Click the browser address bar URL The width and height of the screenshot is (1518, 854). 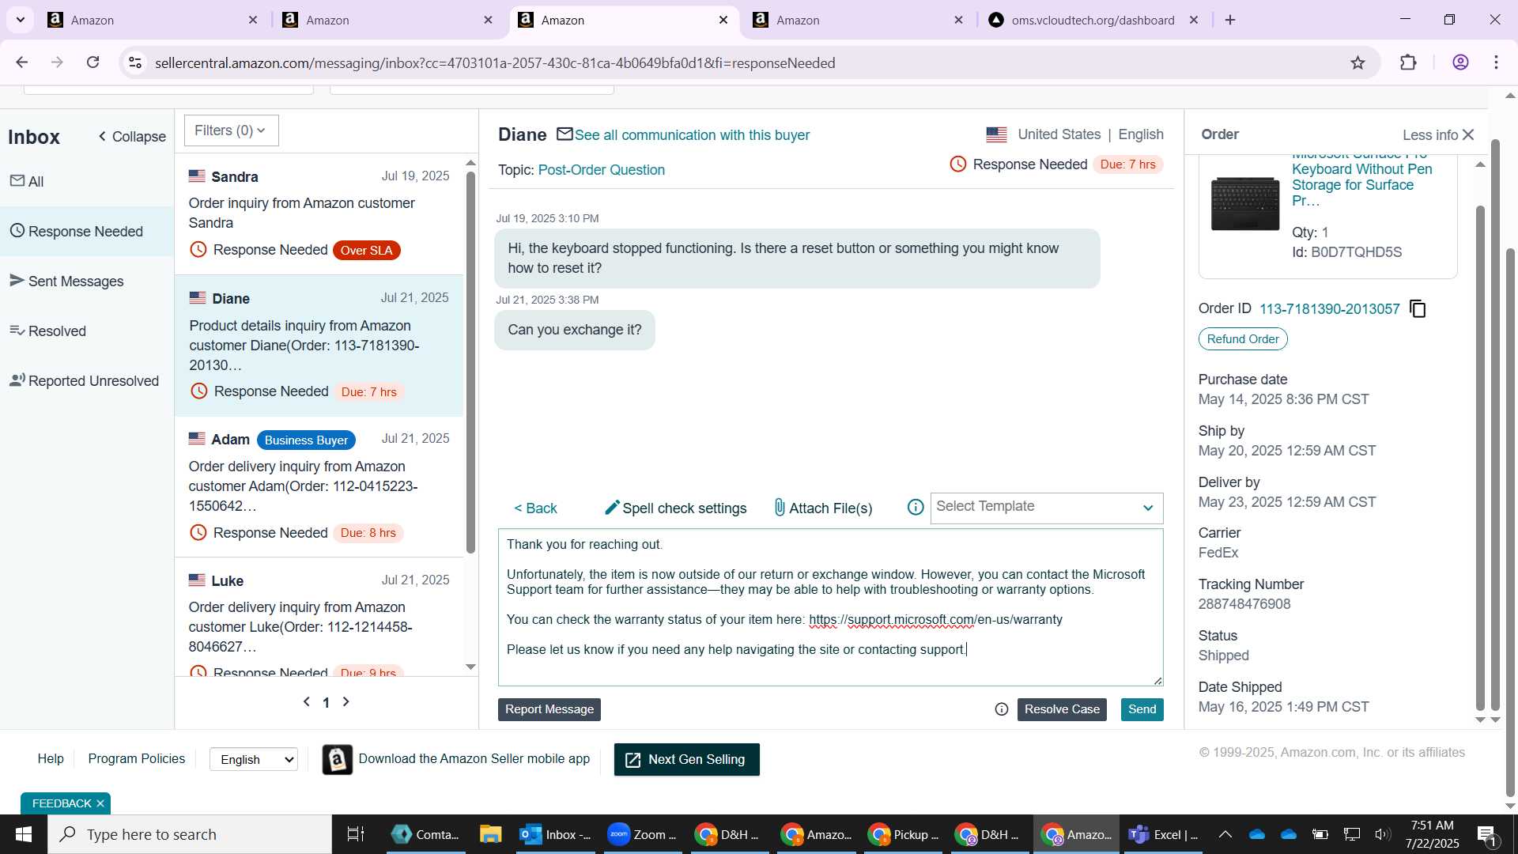(494, 62)
